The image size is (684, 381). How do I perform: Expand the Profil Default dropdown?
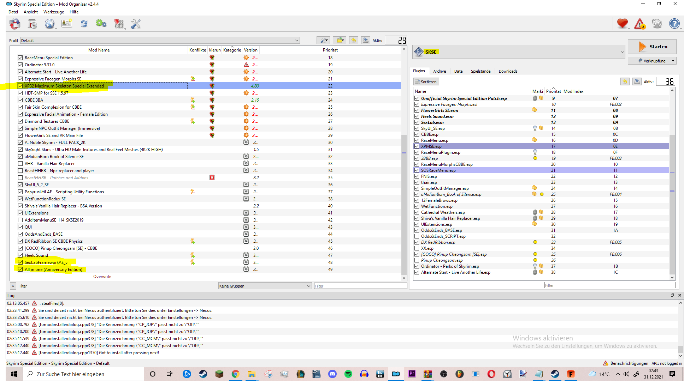(160, 41)
